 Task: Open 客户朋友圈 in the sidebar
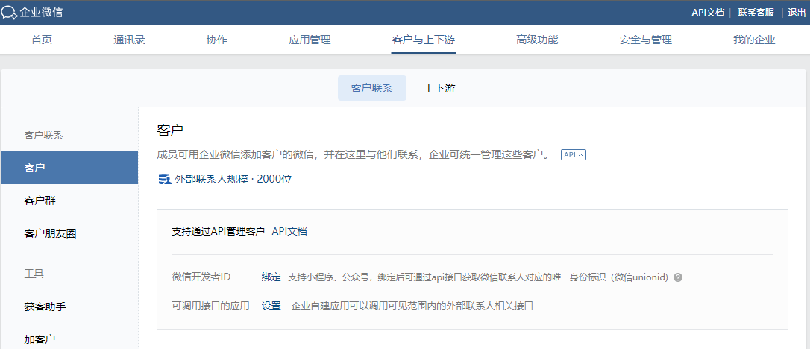(50, 233)
